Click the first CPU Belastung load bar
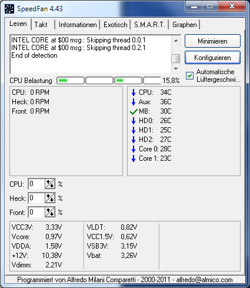 [71, 81]
